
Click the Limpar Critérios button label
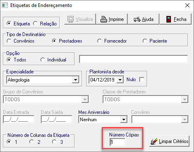point(173,141)
